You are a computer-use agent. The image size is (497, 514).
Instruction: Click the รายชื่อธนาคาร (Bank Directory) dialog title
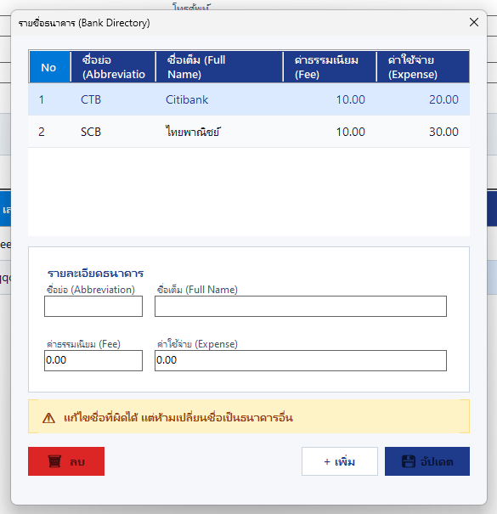(84, 23)
